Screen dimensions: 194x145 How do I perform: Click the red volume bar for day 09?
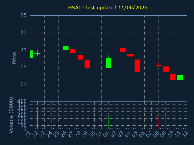[x=166, y=122]
